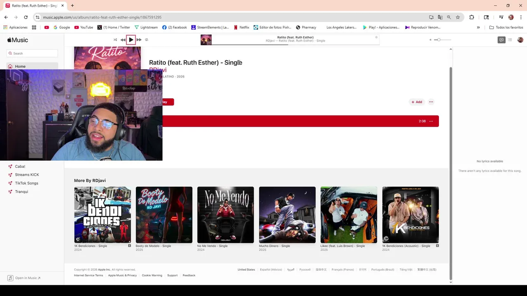The width and height of the screenshot is (527, 296).
Task: Open Apple Music & Privacy link
Action: pos(122,275)
